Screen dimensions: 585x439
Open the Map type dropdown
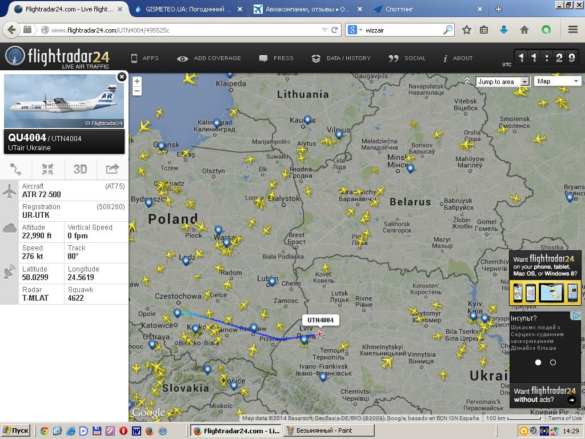pyautogui.click(x=558, y=82)
